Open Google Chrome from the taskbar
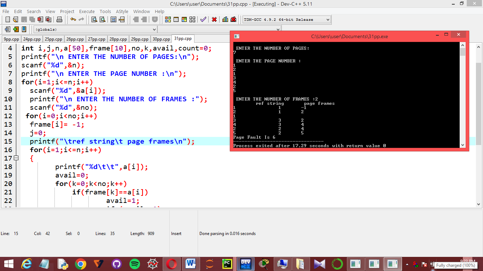 (x=81, y=264)
